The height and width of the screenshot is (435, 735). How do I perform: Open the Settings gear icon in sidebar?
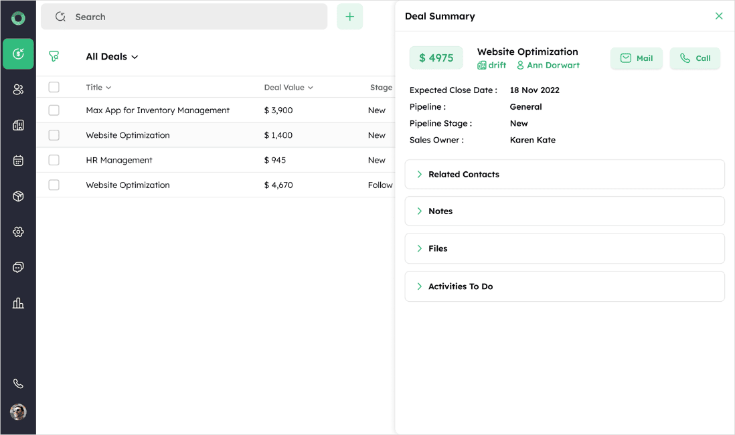point(18,232)
